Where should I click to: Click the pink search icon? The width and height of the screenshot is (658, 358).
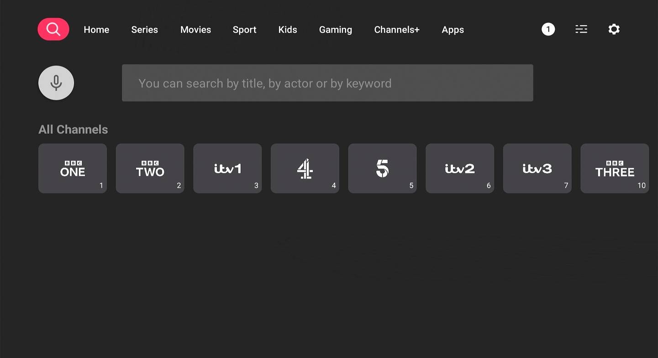[53, 29]
